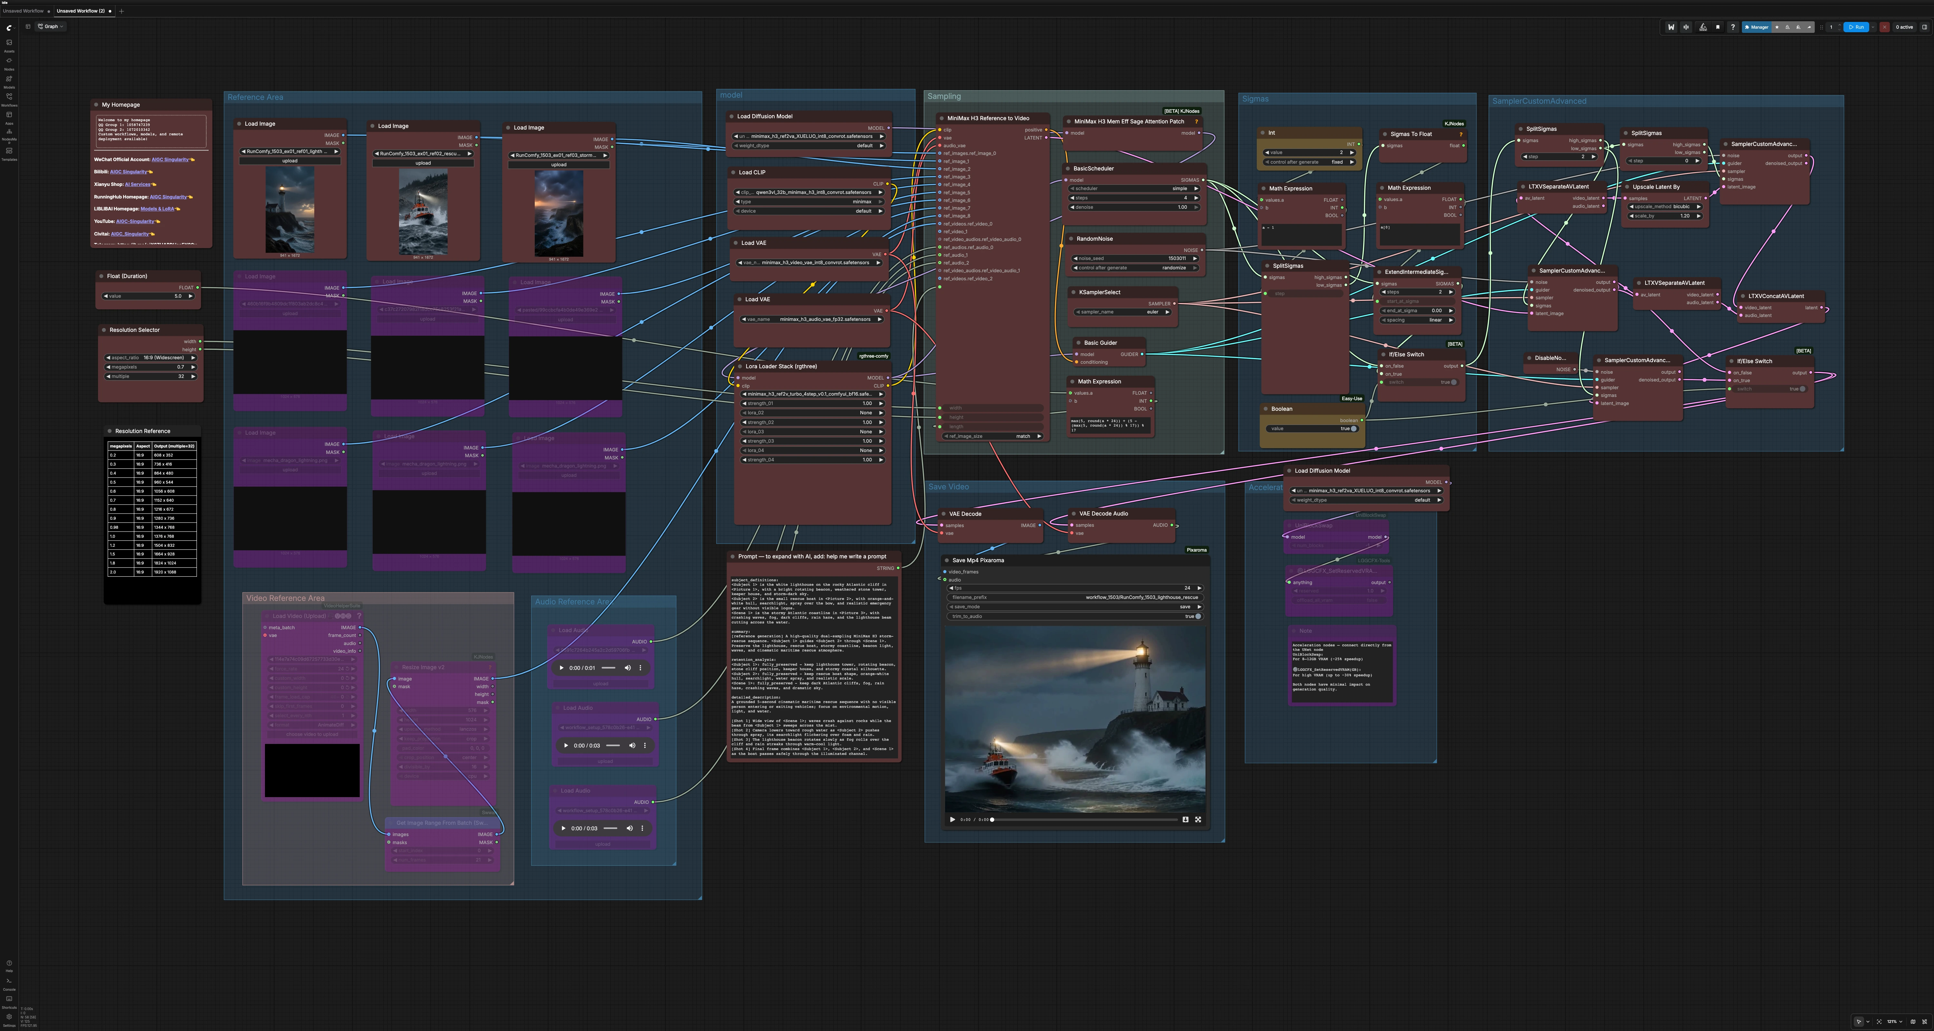Collapse the My Homepage node via its dot
The height and width of the screenshot is (1031, 1934).
pyautogui.click(x=96, y=105)
